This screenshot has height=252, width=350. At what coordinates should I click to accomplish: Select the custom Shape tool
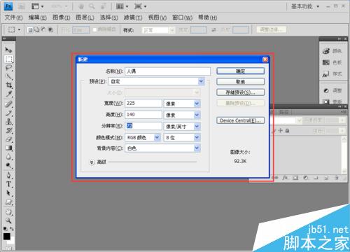click(x=8, y=202)
